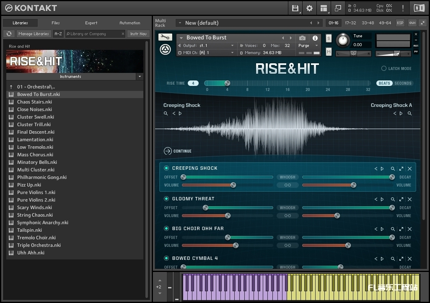
Task: Click the wrench icon on Bowed To Burst
Action: (x=166, y=38)
